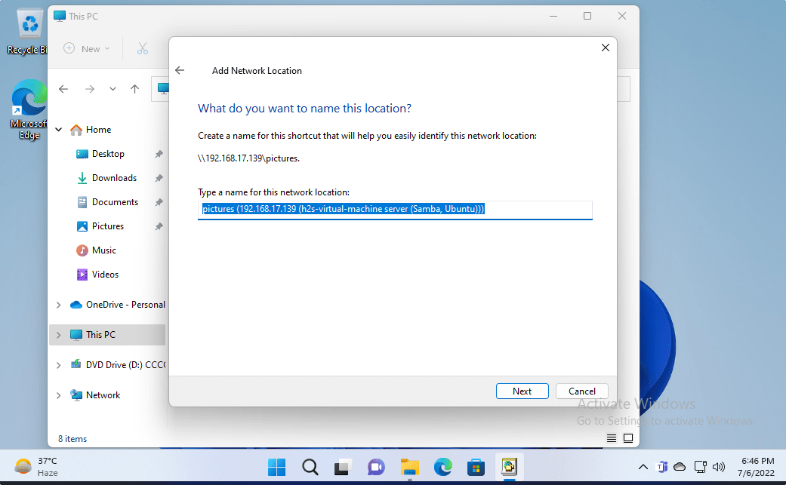786x485 pixels.
Task: Switch to large thumbnails view icon
Action: point(628,438)
